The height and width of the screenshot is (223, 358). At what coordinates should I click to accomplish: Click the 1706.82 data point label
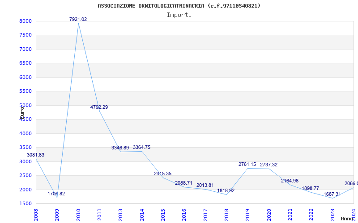click(56, 194)
